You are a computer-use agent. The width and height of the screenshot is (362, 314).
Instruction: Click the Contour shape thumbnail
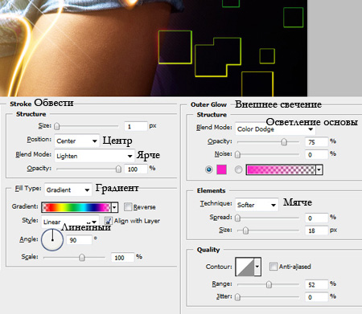click(x=245, y=267)
